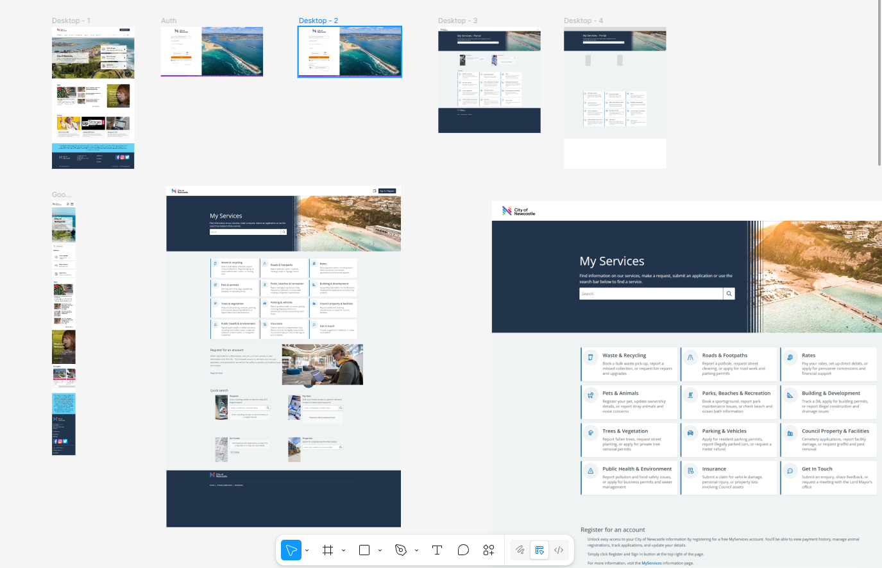Select the Auth frame label
The width and height of the screenshot is (882, 568).
pyautogui.click(x=169, y=21)
